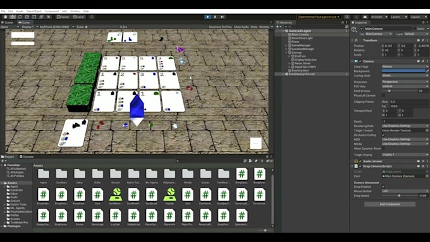Open the Component menu

click(x=52, y=11)
